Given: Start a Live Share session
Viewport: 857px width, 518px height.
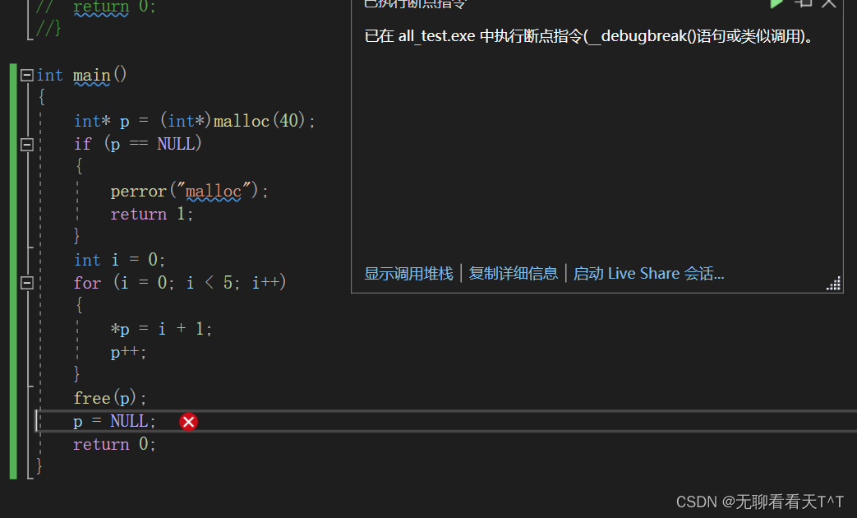Looking at the screenshot, I should 648,273.
